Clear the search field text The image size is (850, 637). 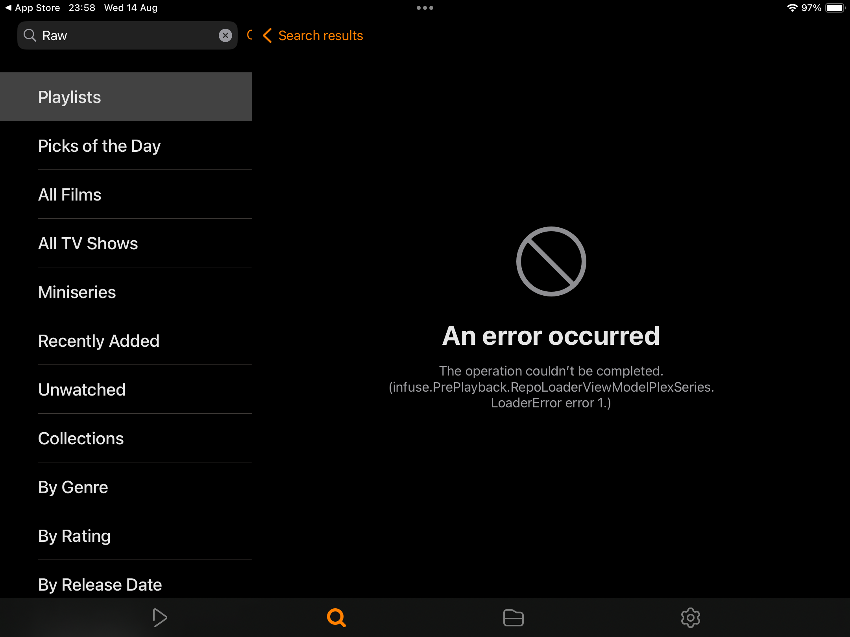point(225,35)
